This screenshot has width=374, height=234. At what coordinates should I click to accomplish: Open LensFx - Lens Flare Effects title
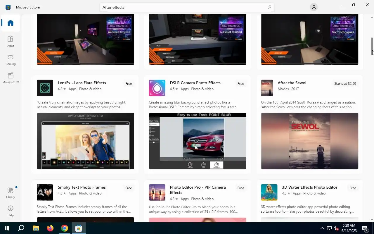tap(82, 83)
